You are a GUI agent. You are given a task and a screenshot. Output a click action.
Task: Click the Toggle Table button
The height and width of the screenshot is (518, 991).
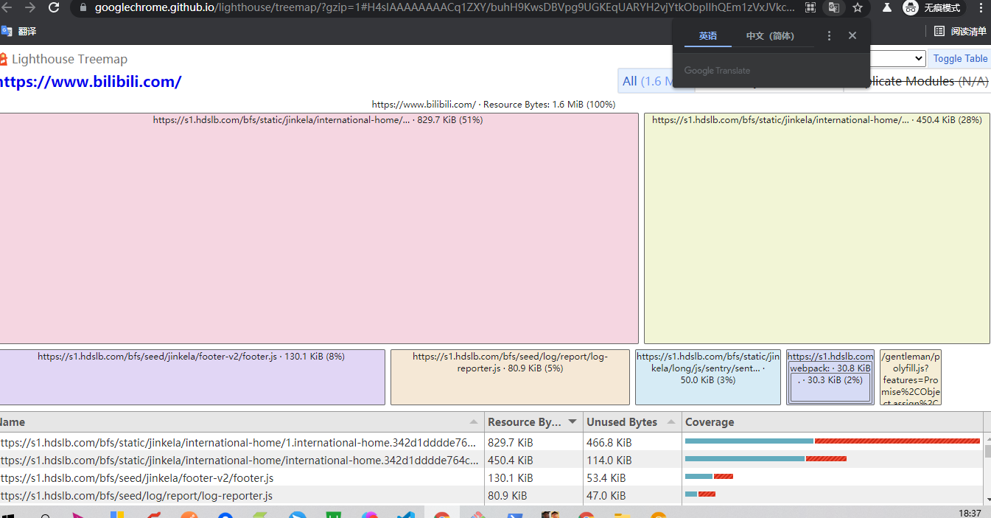(x=960, y=58)
